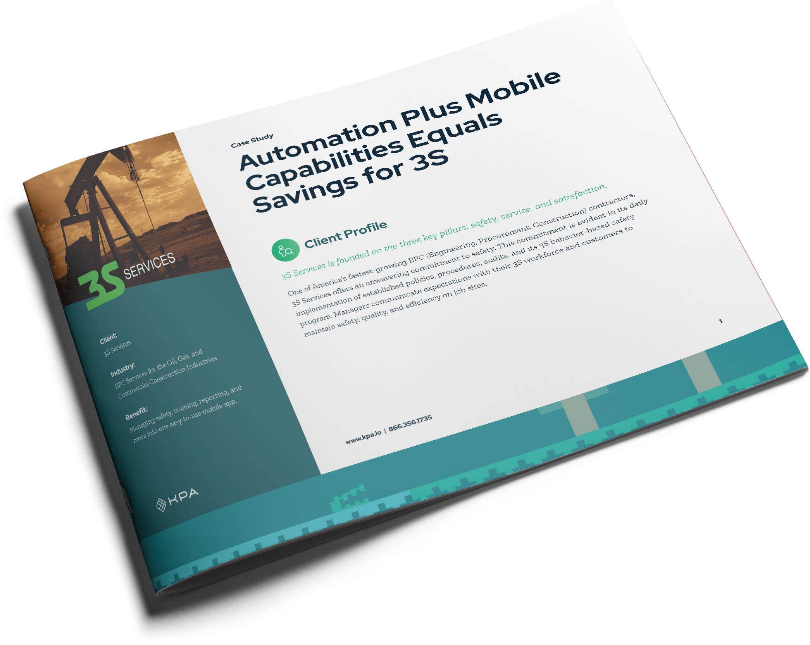Click the 'Automation Plus Mobile' headline
Image resolution: width=810 pixels, height=645 pixels.
[x=400, y=120]
